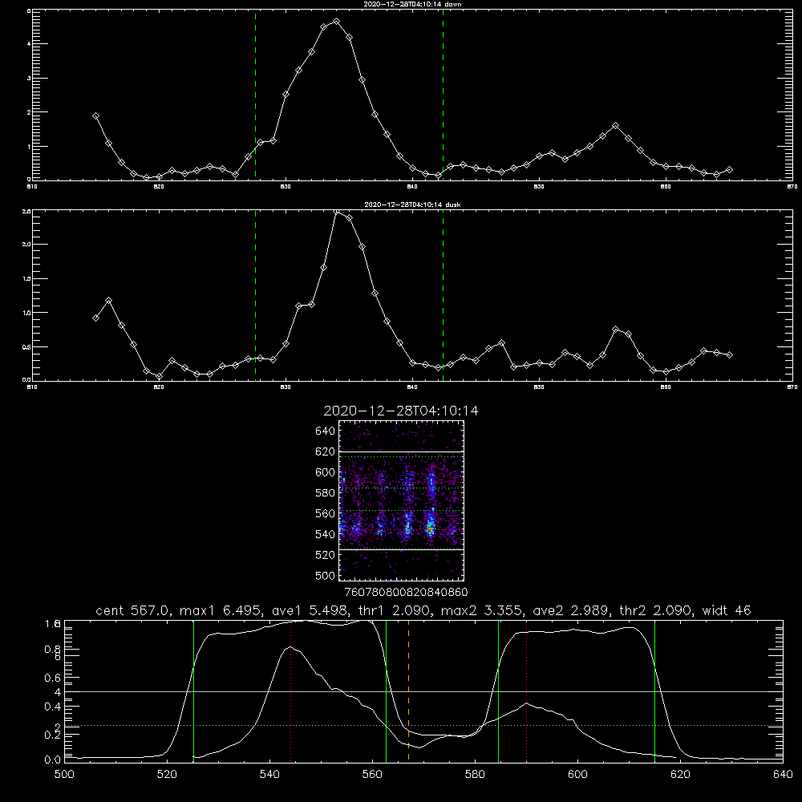The height and width of the screenshot is (802, 802).
Task: Click the 640 label on spectrogram y-axis
Action: [326, 431]
